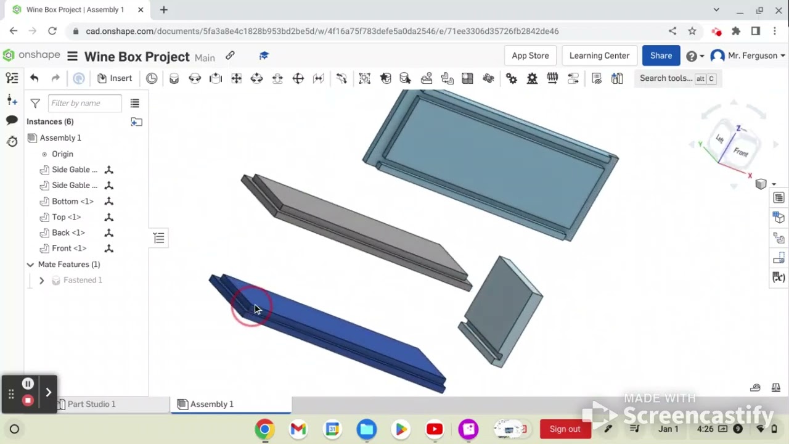Click the link icon next to Main
The width and height of the screenshot is (789, 444).
[x=230, y=55]
